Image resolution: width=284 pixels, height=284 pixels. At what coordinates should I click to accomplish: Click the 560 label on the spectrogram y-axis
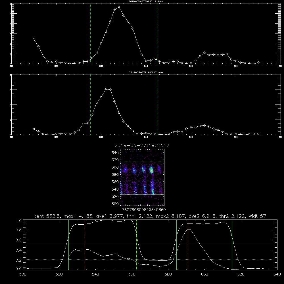pyautogui.click(x=115, y=182)
